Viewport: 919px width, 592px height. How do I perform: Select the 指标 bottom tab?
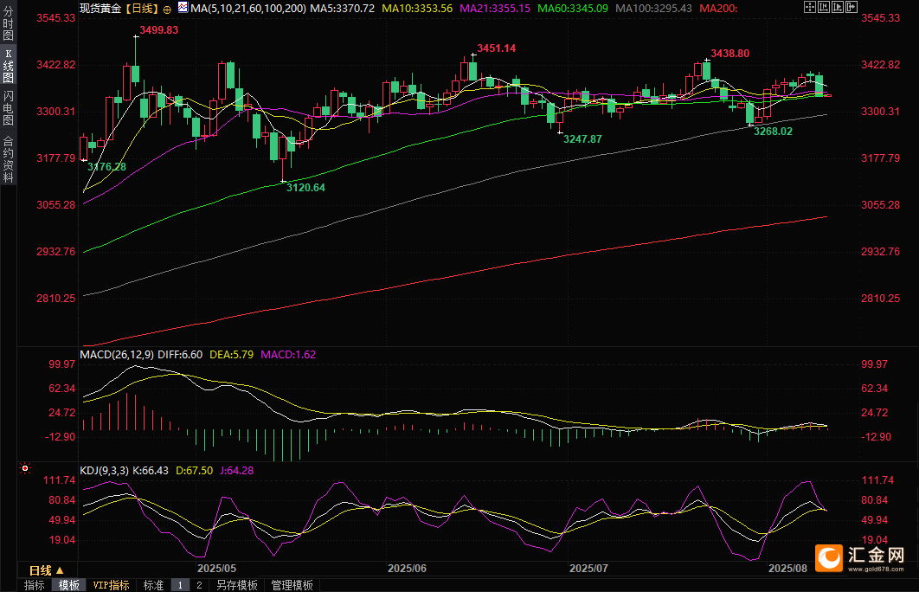point(35,585)
